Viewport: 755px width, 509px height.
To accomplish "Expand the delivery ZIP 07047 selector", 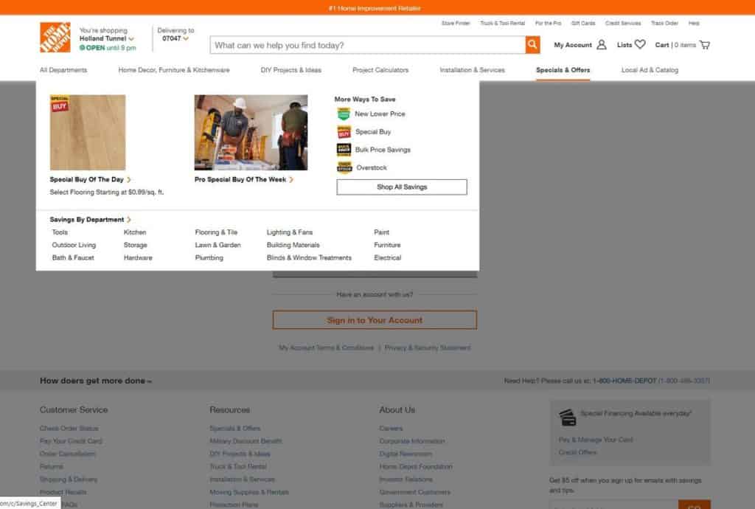I will pyautogui.click(x=186, y=38).
